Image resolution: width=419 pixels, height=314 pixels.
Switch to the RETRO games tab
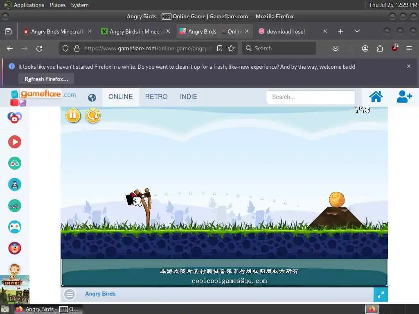pos(156,96)
